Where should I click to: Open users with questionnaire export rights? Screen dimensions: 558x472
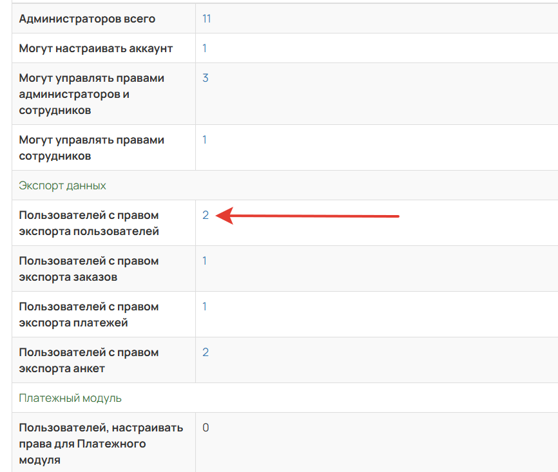pos(205,352)
